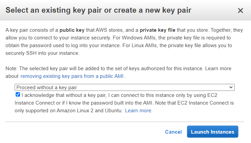This screenshot has width=251, height=143.
Task: Cancel the key pair dialog
Action: tap(173, 132)
